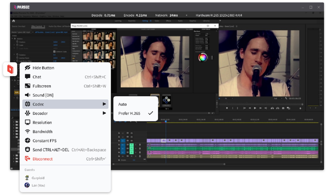The height and width of the screenshot is (196, 327).
Task: Click the yellow Edit button in Effect Controls
Action: [17, 93]
